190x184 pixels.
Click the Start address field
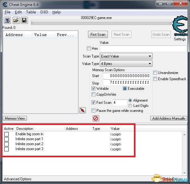127,76
